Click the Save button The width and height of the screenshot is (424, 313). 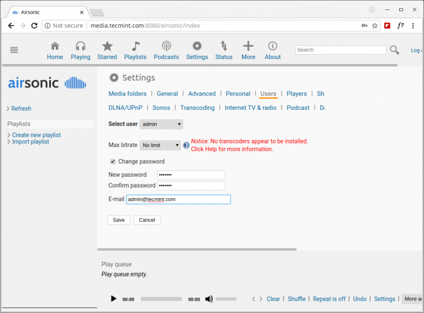119,220
